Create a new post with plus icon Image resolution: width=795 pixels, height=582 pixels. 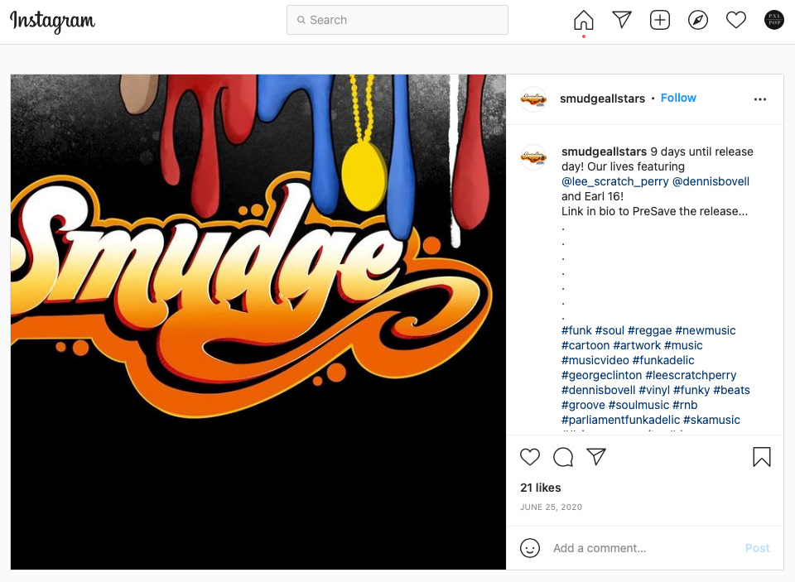[660, 20]
